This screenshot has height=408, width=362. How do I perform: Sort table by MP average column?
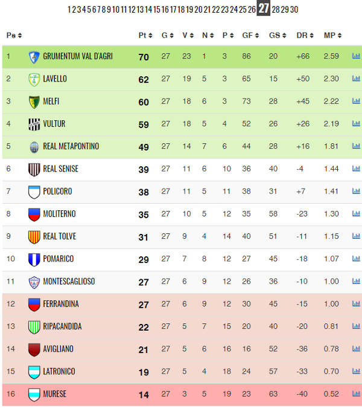tap(332, 35)
